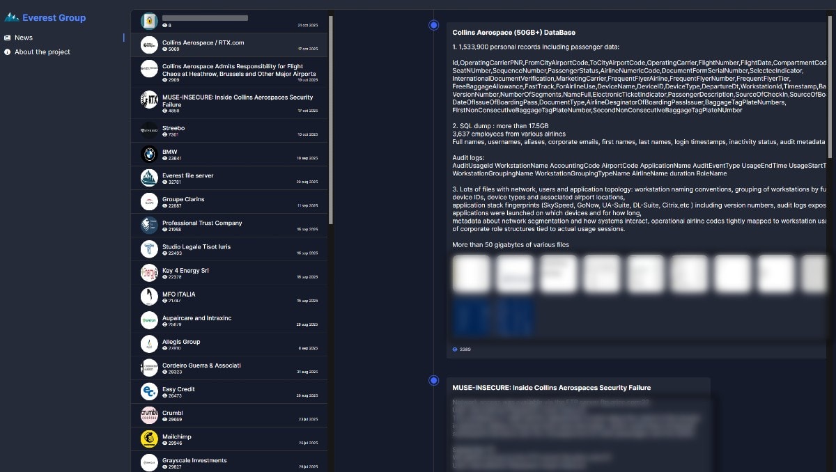Select Professional Trust Company entry
The width and height of the screenshot is (836, 472).
230,226
